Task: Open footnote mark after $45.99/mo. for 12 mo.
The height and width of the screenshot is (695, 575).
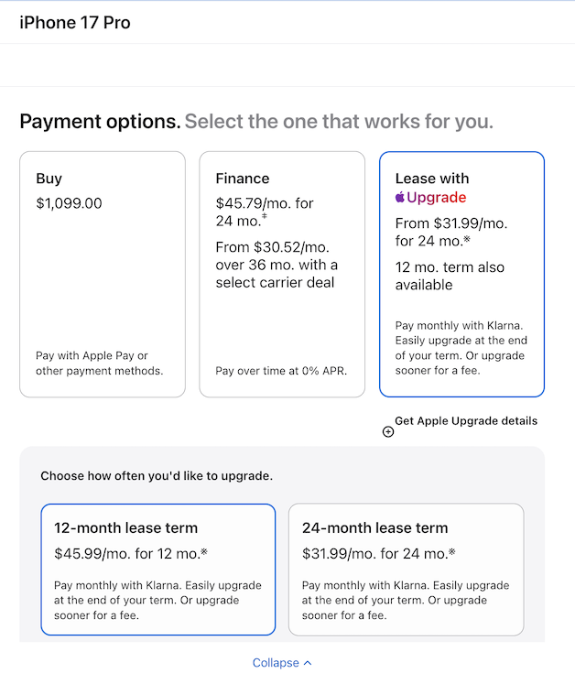Action: pos(204,552)
